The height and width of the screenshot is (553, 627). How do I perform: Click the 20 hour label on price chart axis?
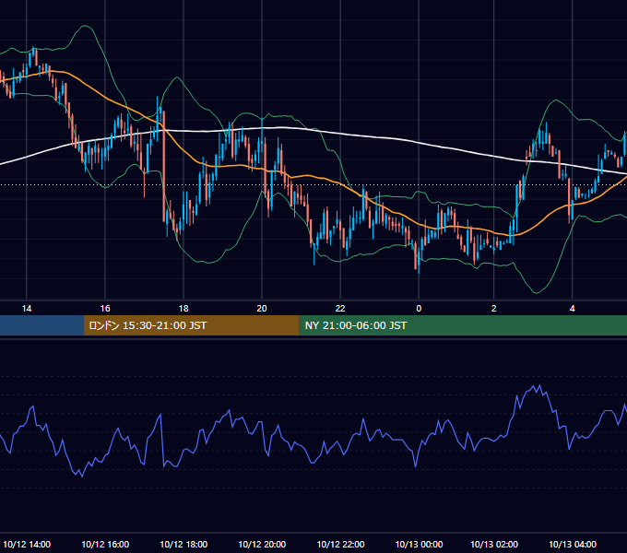tap(262, 309)
